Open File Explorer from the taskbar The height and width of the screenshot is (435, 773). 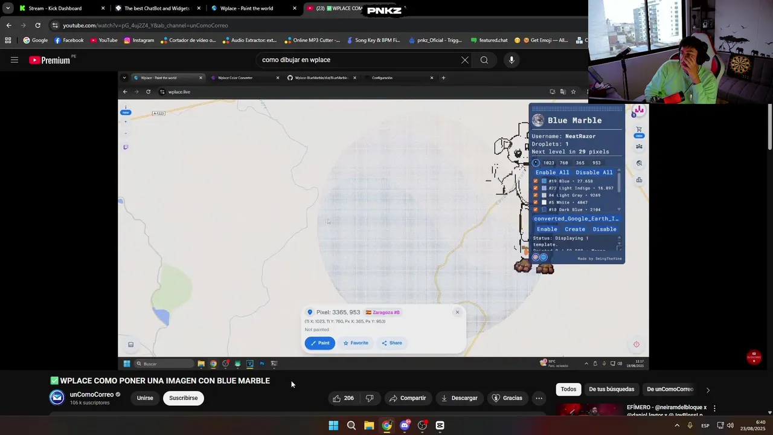pyautogui.click(x=369, y=425)
